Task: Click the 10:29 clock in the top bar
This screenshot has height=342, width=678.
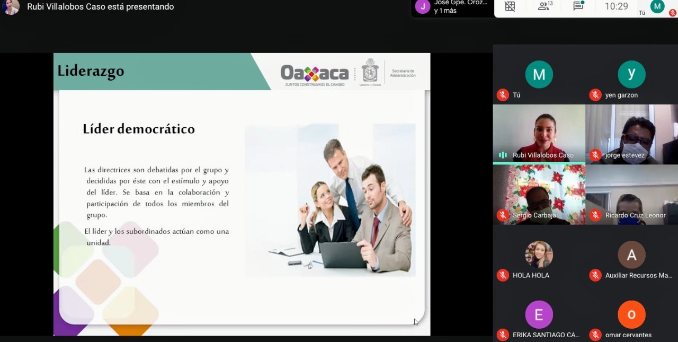Action: [x=616, y=6]
